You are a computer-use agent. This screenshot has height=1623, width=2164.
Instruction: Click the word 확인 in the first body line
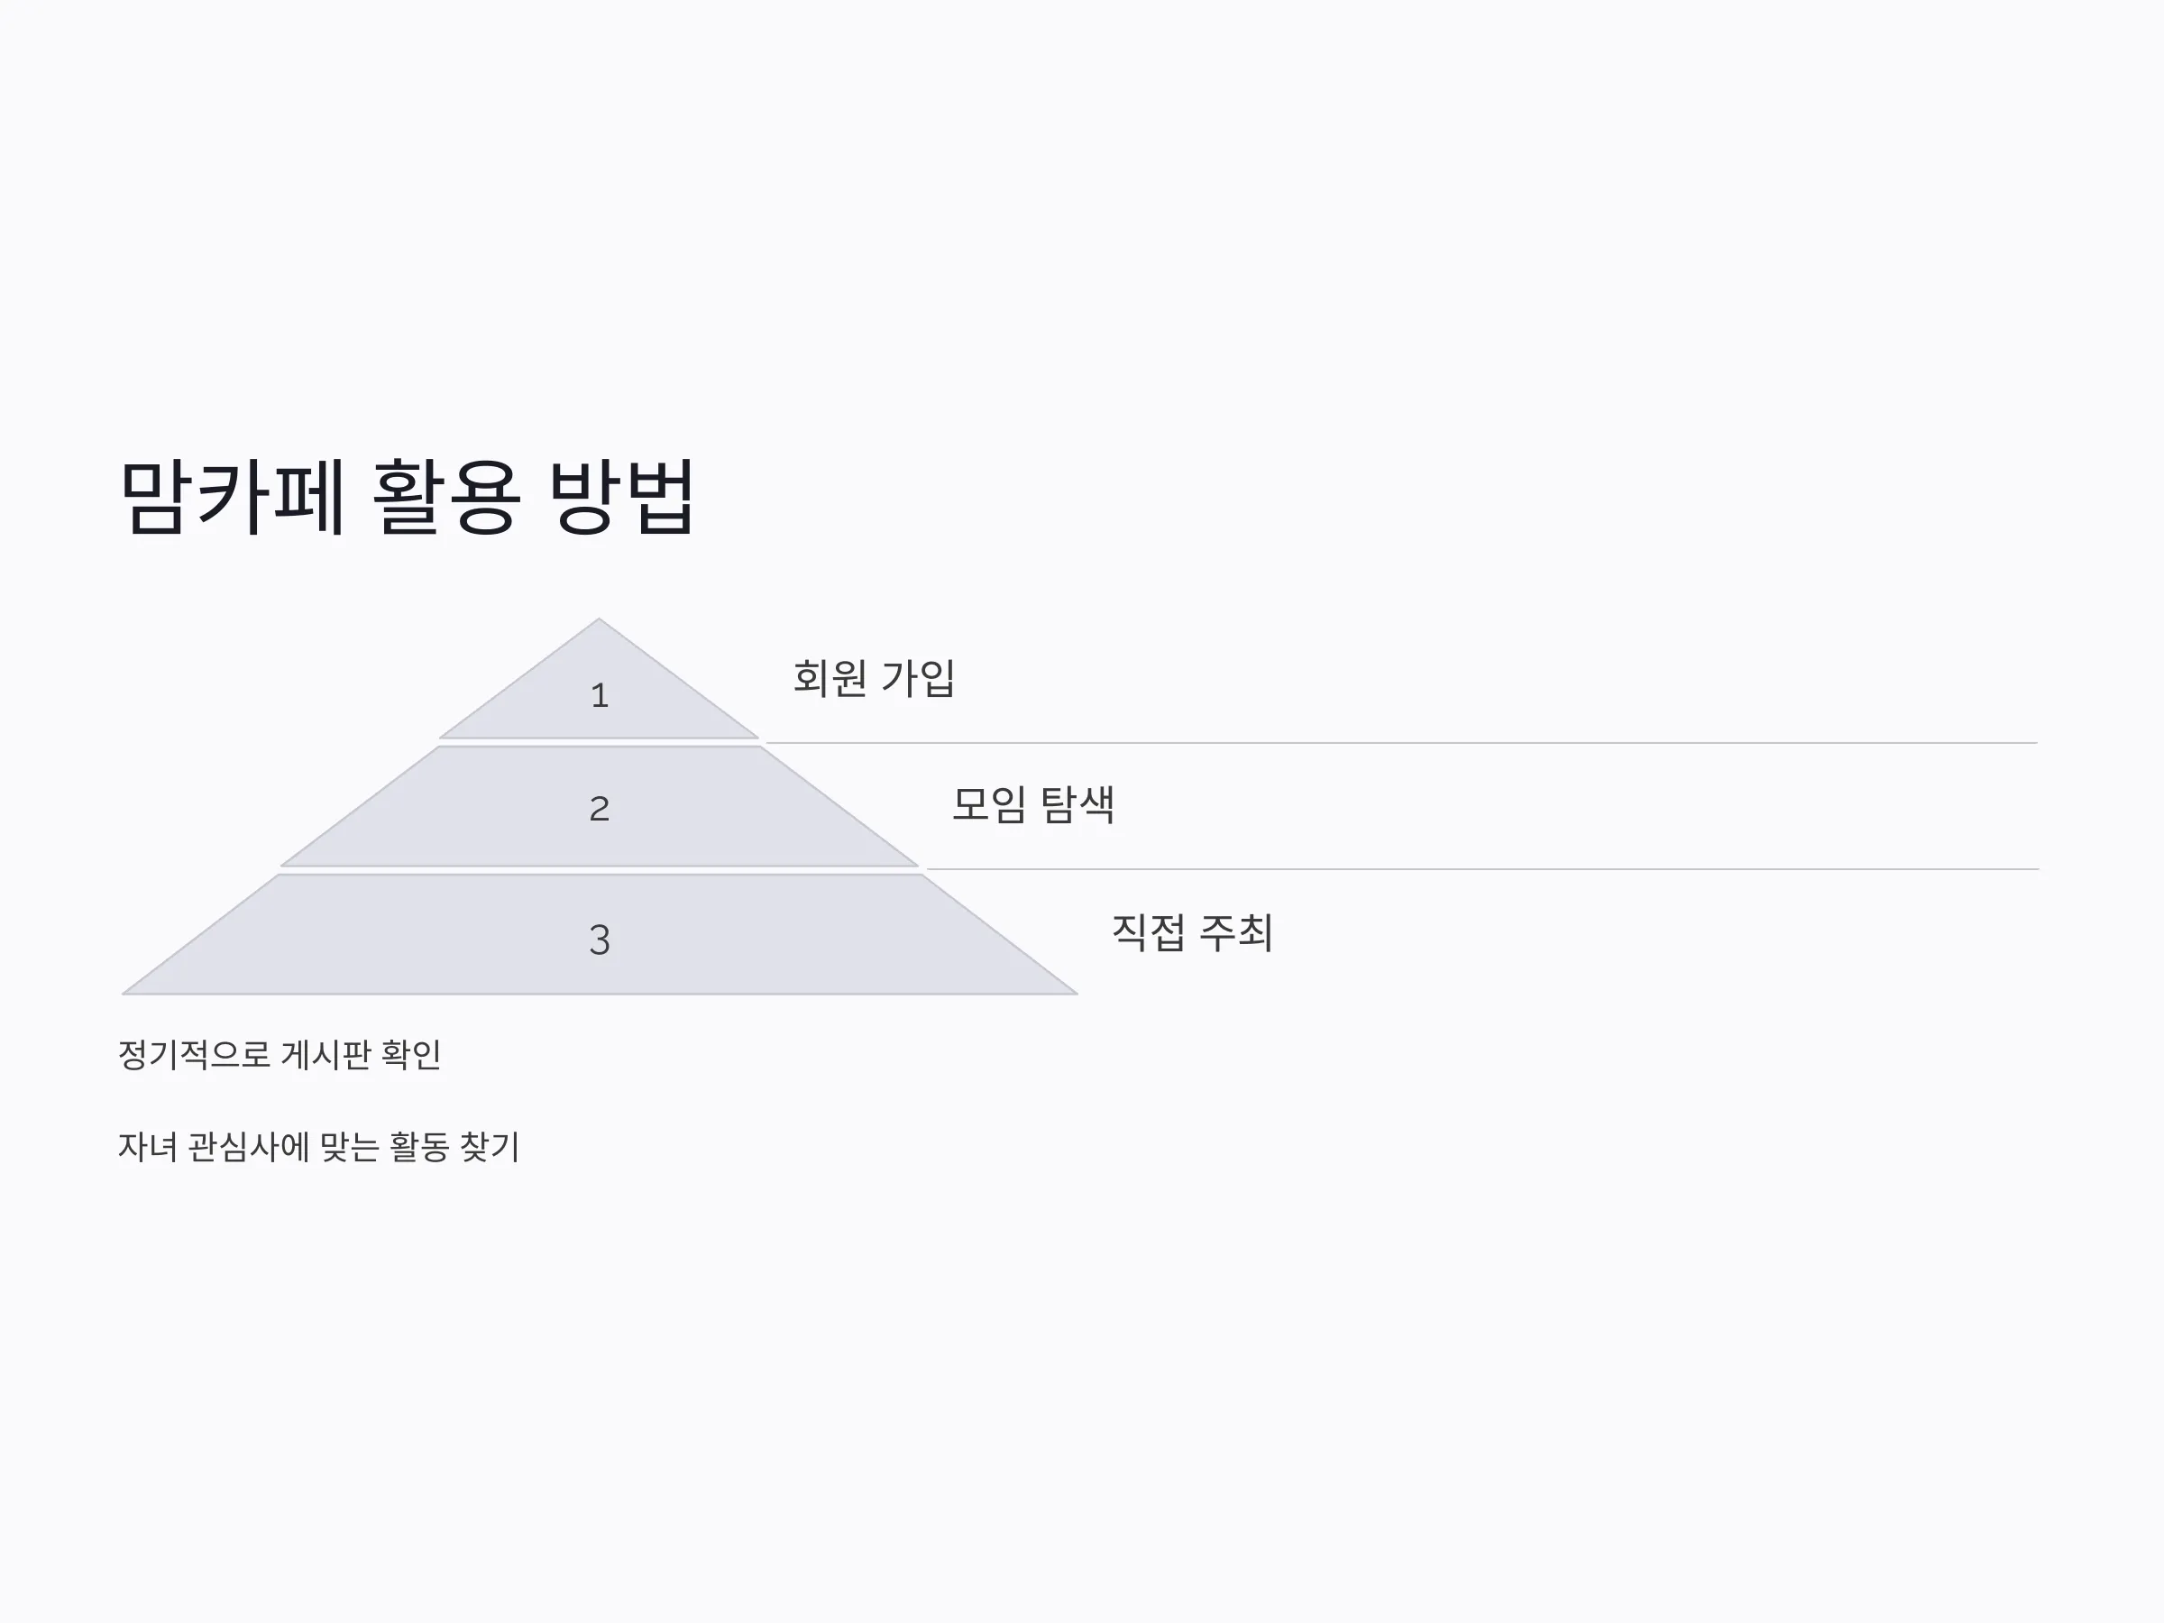pos(411,1055)
